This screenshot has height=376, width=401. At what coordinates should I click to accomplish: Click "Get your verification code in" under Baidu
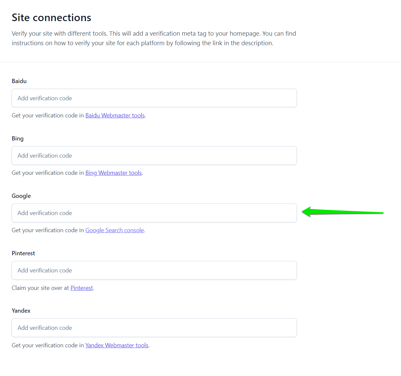tap(48, 115)
